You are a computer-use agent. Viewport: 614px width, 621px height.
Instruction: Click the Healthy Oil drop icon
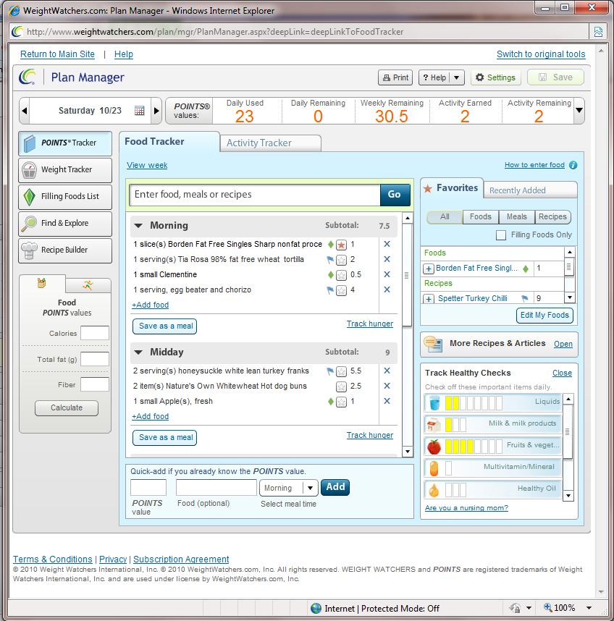434,490
